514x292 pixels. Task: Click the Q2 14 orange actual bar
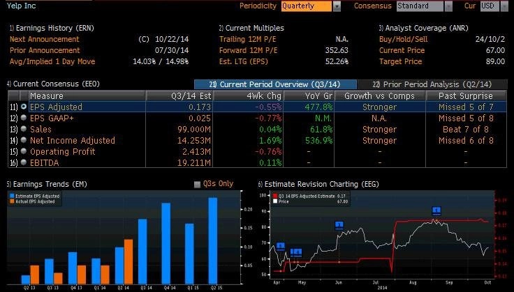(128, 261)
